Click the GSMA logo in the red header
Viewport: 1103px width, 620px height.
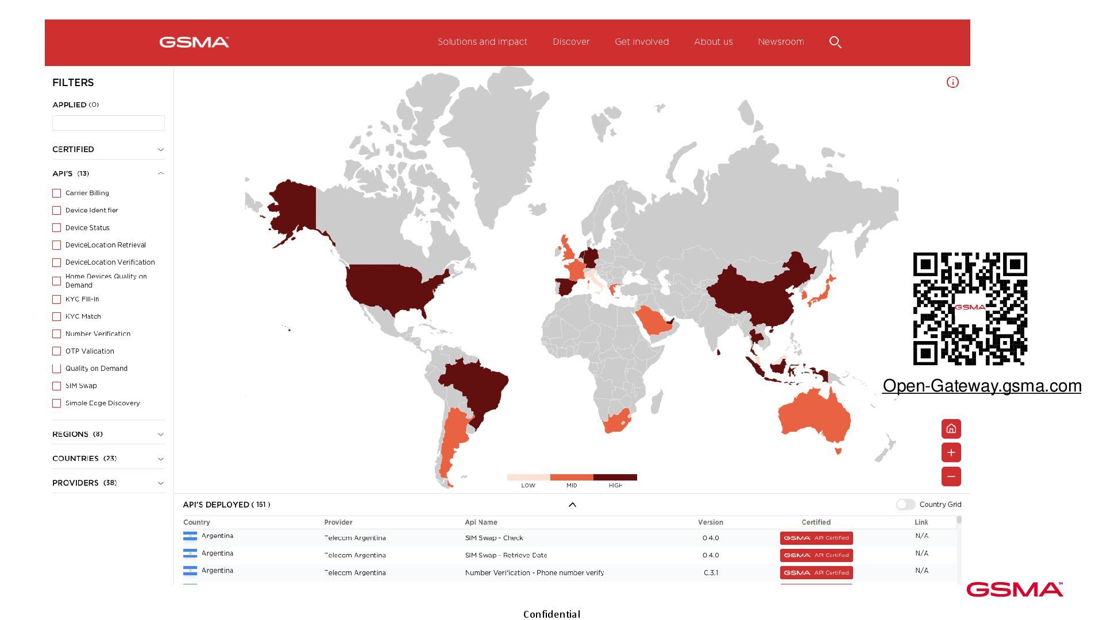[x=194, y=42]
